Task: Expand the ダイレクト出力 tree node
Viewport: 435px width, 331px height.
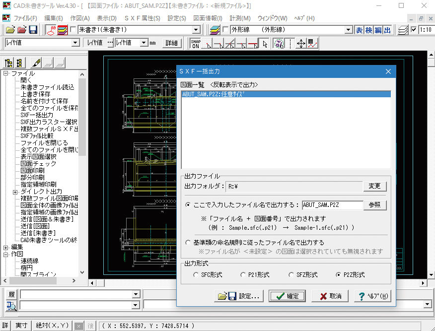Action: (15, 192)
